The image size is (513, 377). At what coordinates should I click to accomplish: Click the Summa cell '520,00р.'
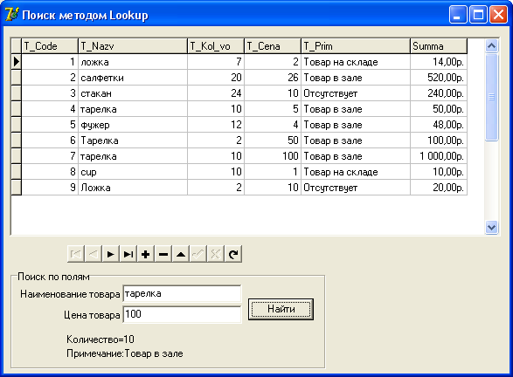tap(439, 78)
